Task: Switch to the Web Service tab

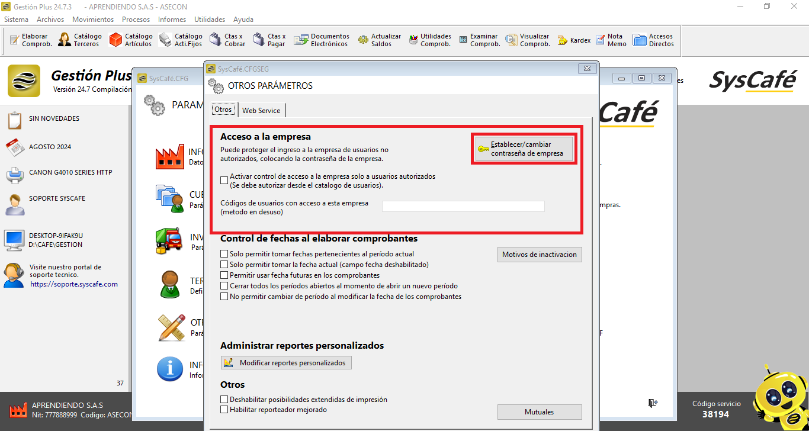Action: 261,111
